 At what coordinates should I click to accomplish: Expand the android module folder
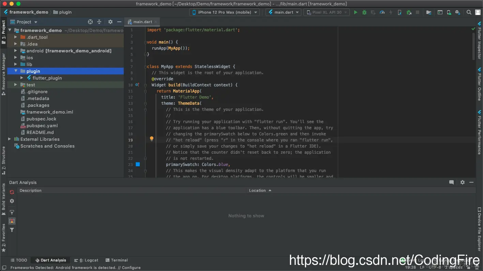point(15,51)
